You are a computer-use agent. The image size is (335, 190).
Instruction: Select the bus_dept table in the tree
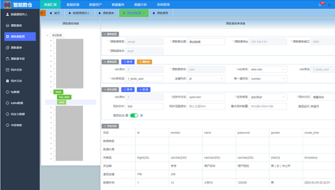[64, 97]
